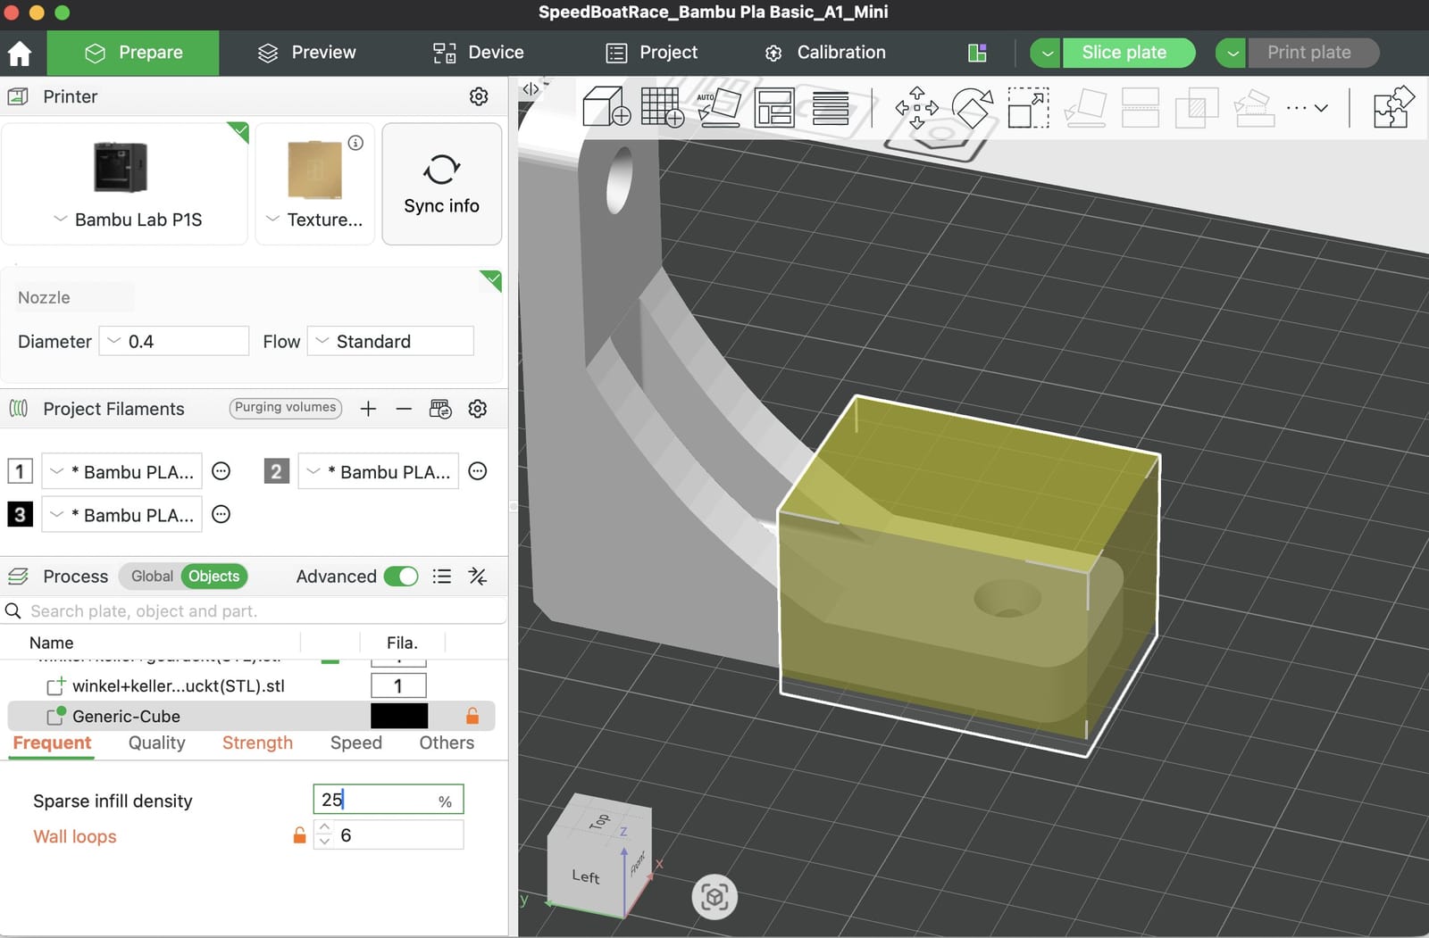
Task: Switch Process mode to Objects
Action: pos(214,577)
